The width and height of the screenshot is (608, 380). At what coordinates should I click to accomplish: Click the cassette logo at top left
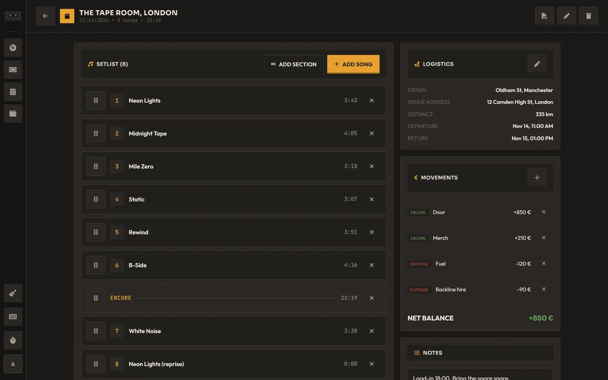tap(13, 16)
